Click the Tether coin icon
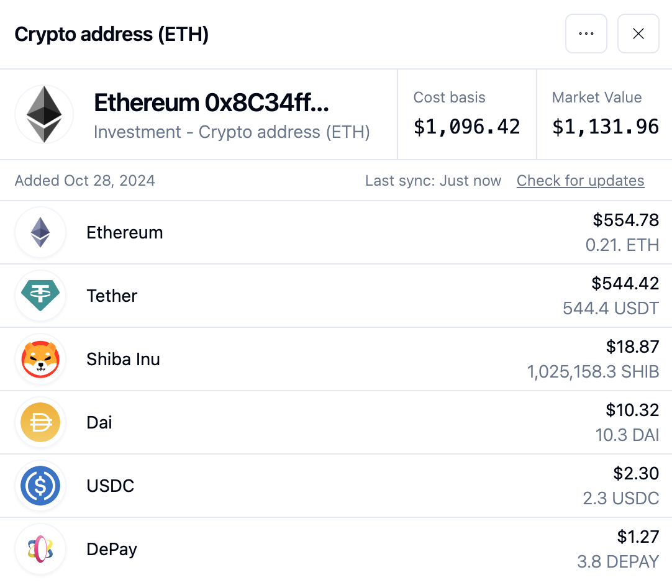 pos(40,296)
